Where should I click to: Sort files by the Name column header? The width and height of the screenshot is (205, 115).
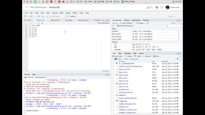123,61
